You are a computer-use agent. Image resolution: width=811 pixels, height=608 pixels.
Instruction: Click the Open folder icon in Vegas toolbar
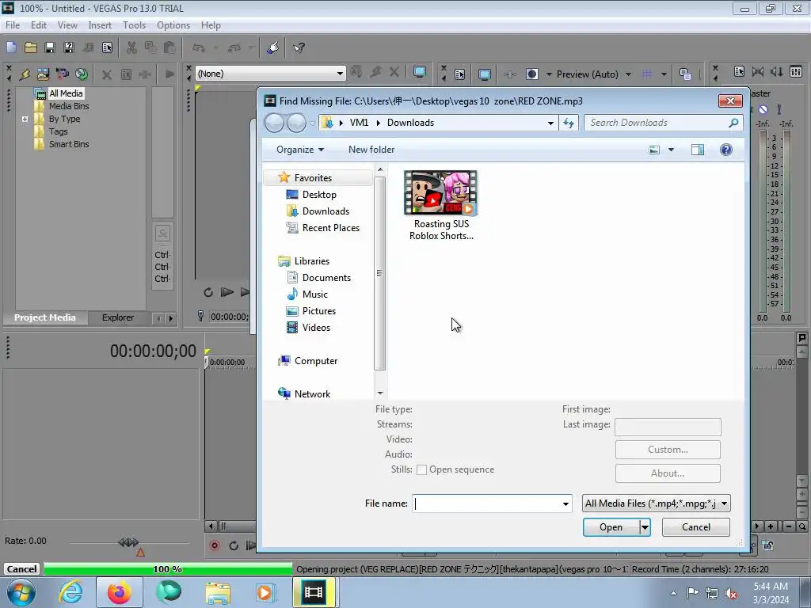click(x=31, y=47)
